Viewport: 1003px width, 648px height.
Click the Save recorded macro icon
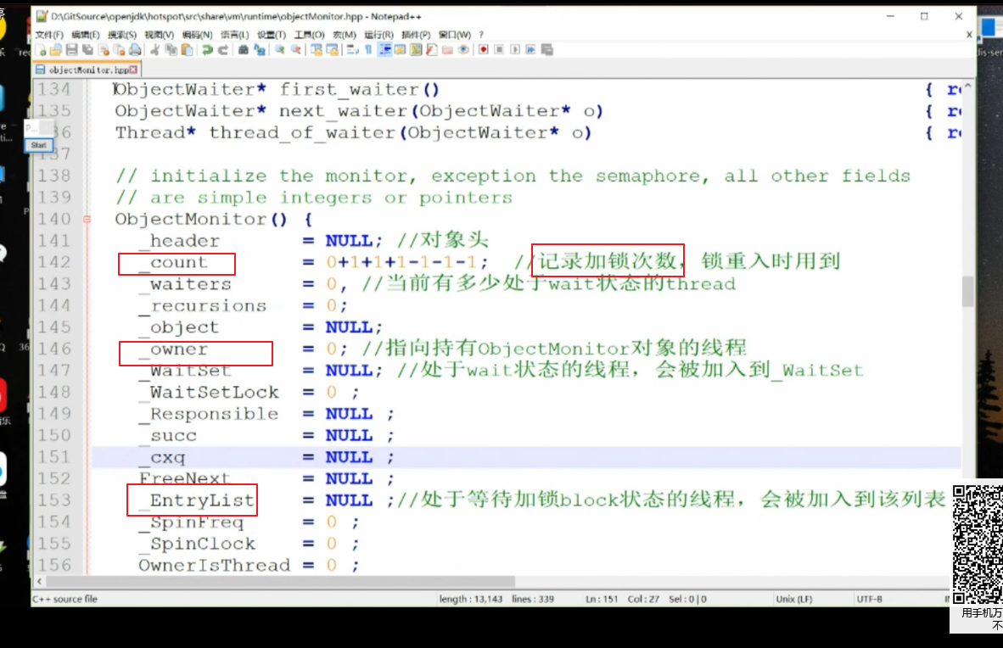click(x=547, y=50)
